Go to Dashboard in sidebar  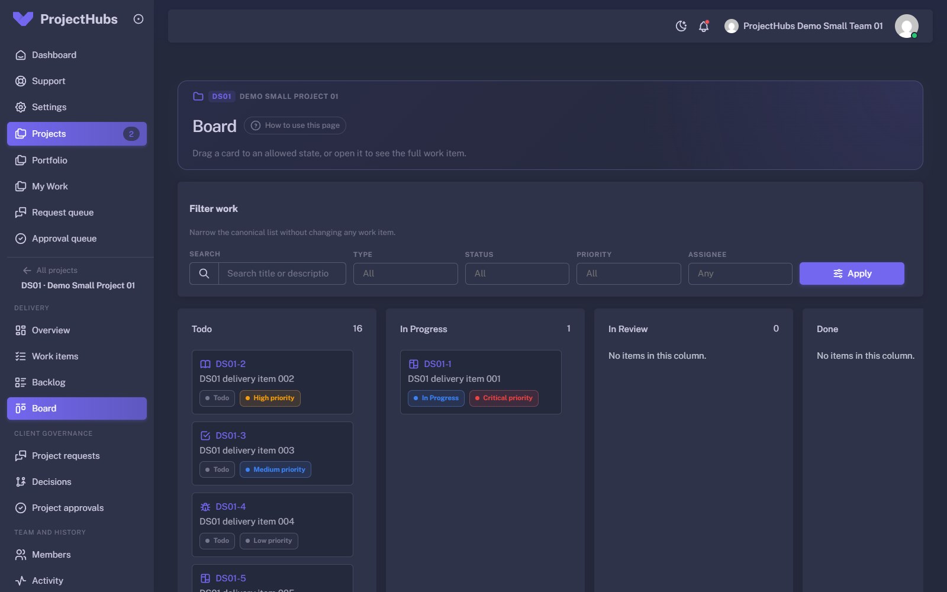[x=77, y=55]
